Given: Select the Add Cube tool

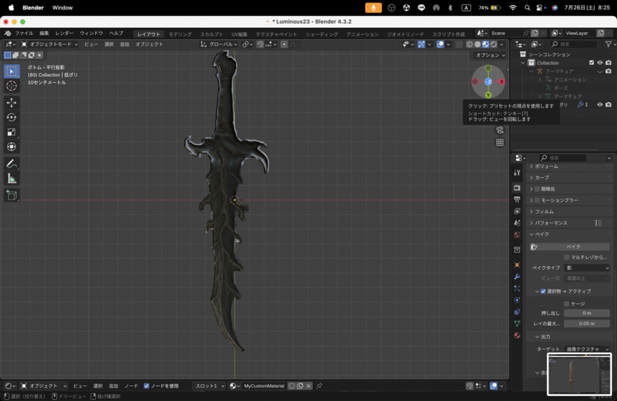Looking at the screenshot, I should pos(11,194).
